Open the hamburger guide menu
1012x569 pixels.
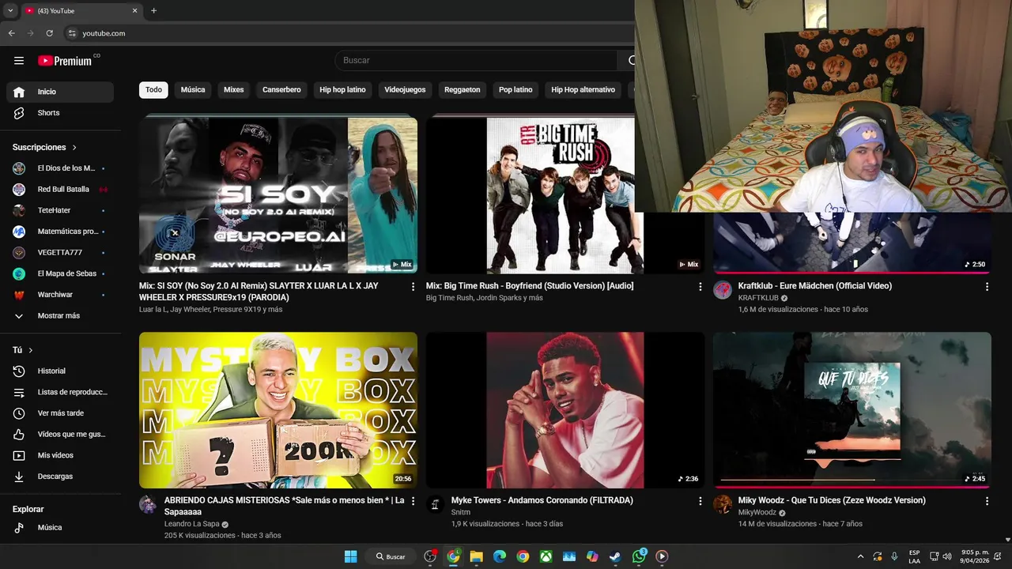(19, 61)
